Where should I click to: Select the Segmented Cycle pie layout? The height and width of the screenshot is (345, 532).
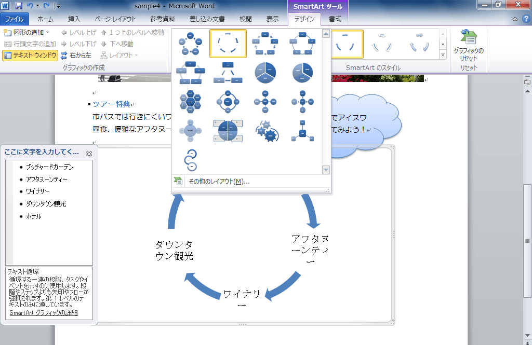click(x=265, y=73)
